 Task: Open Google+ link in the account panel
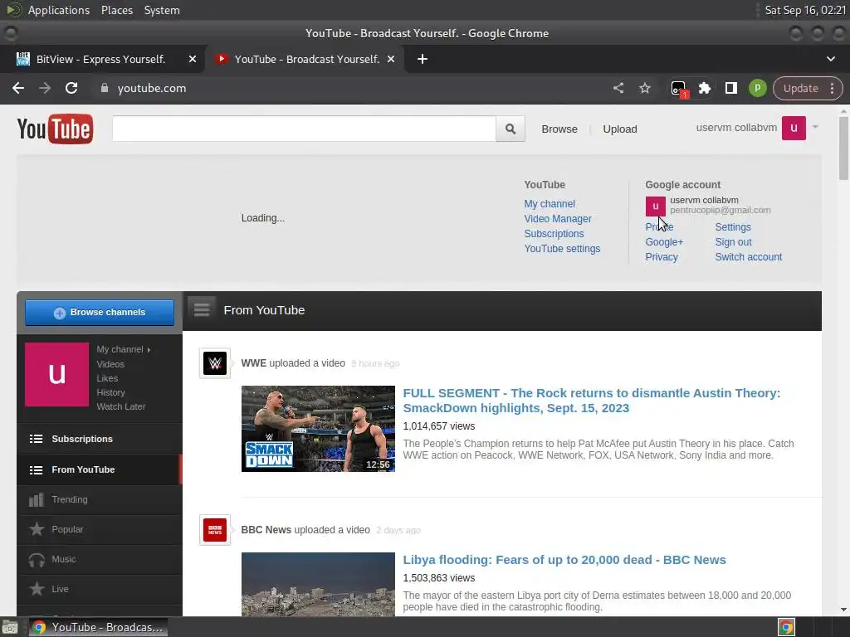pos(664,242)
